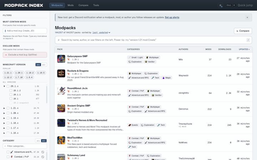The width and height of the screenshot is (257, 160).
Task: Set Minecraft version match to all
Action: click(x=44, y=65)
